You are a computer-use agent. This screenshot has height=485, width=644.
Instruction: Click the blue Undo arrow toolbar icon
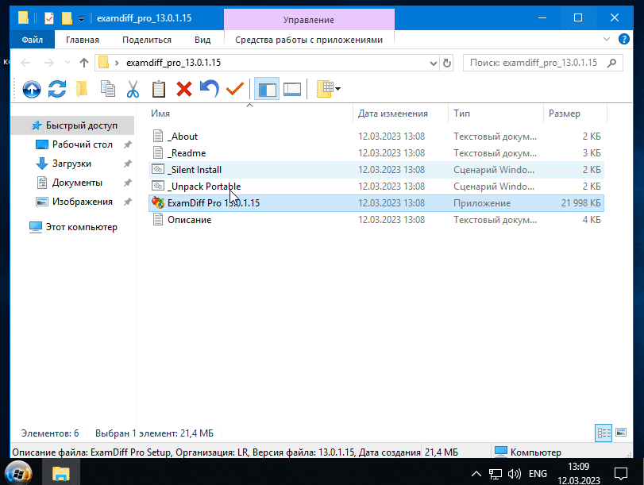click(x=210, y=89)
